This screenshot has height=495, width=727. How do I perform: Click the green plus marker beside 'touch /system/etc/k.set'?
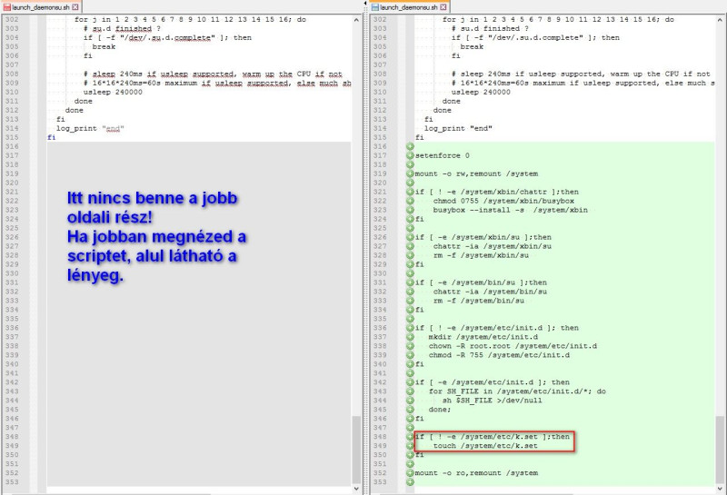(410, 446)
